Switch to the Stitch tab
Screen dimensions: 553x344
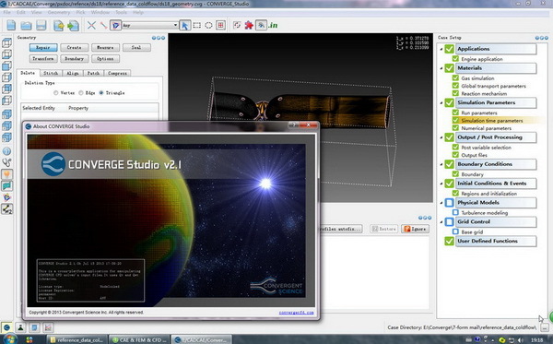point(51,73)
